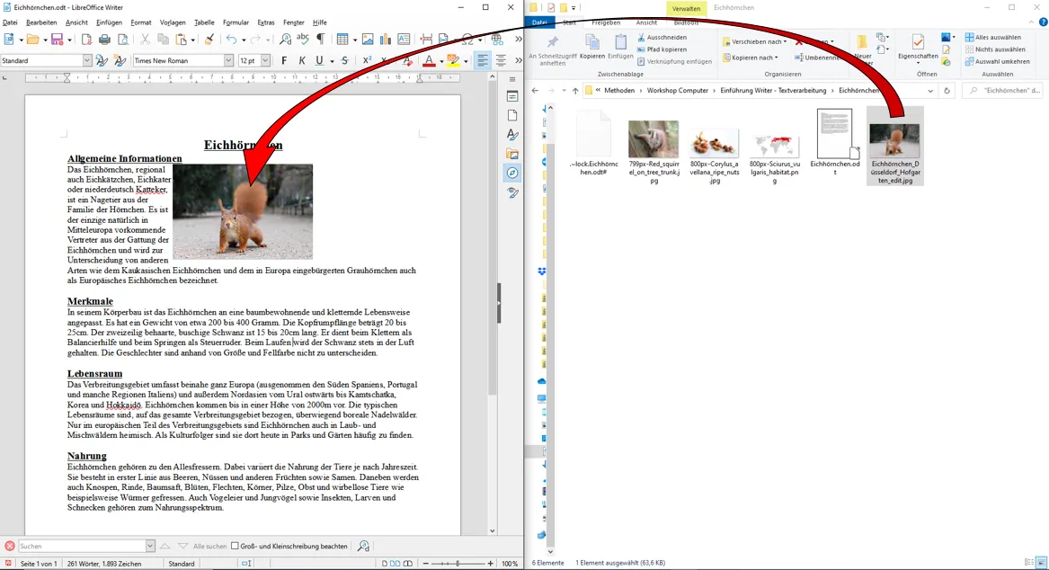This screenshot has height=570, width=1049.
Task: Click the Clone Formatting paintbrush icon
Action: pyautogui.click(x=209, y=40)
